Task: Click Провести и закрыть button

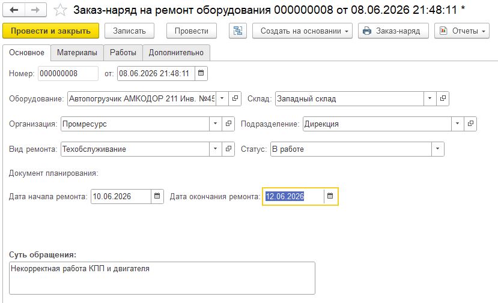Action: [51, 31]
